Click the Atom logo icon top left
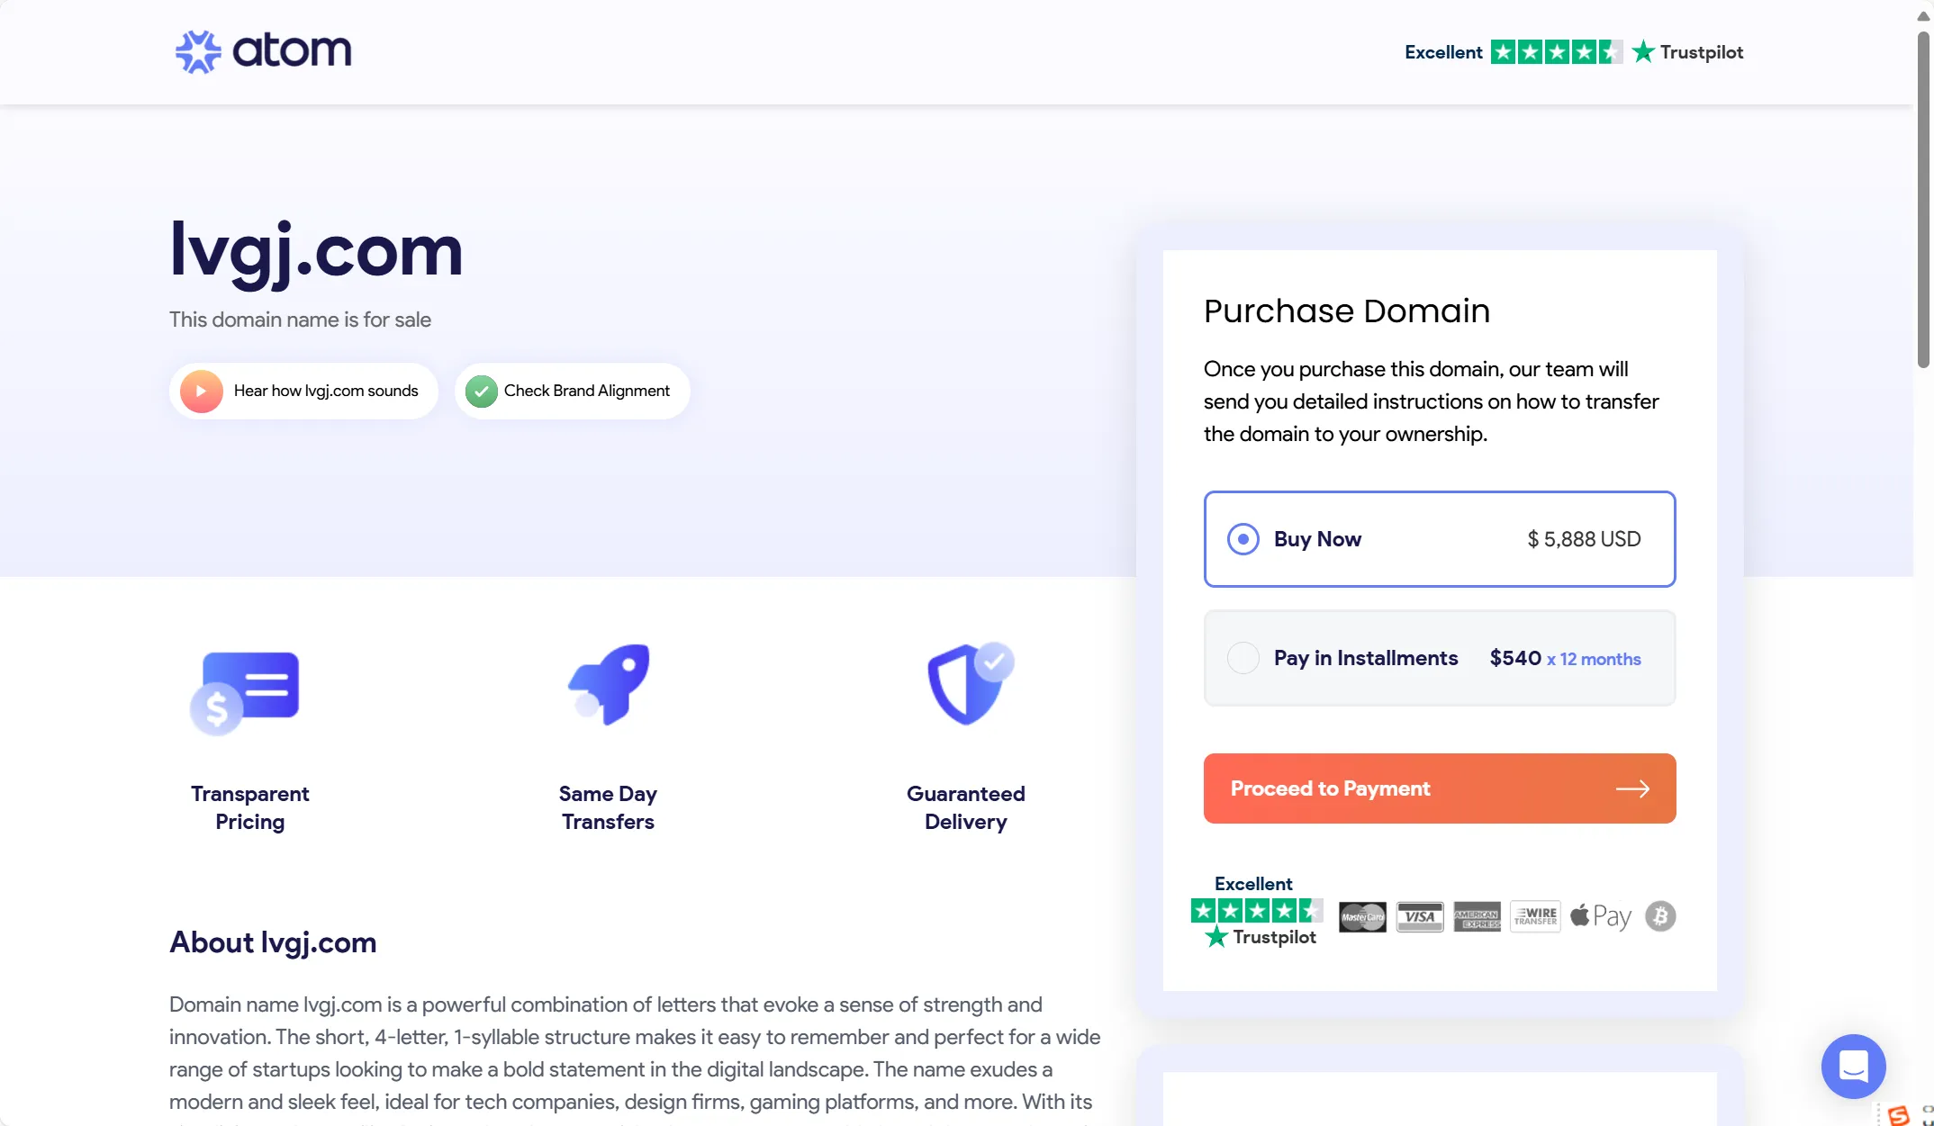Viewport: 1934px width, 1126px height. pos(198,51)
